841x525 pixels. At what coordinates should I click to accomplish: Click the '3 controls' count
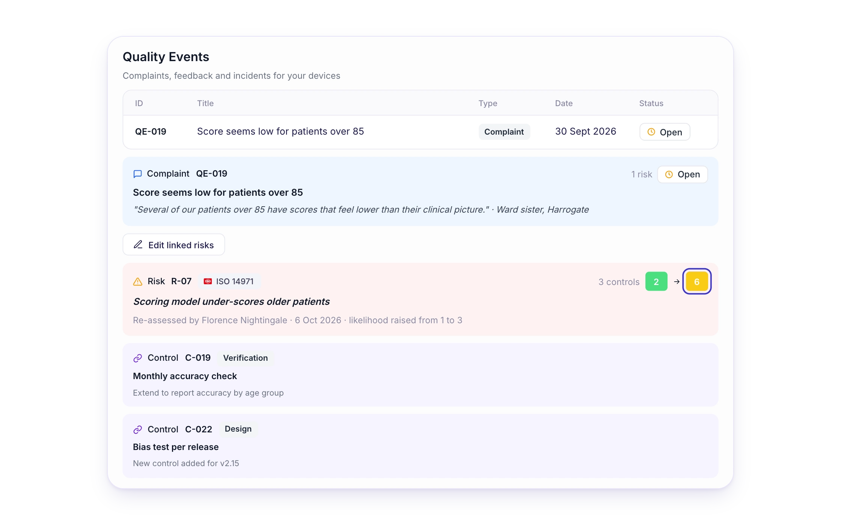pos(619,282)
